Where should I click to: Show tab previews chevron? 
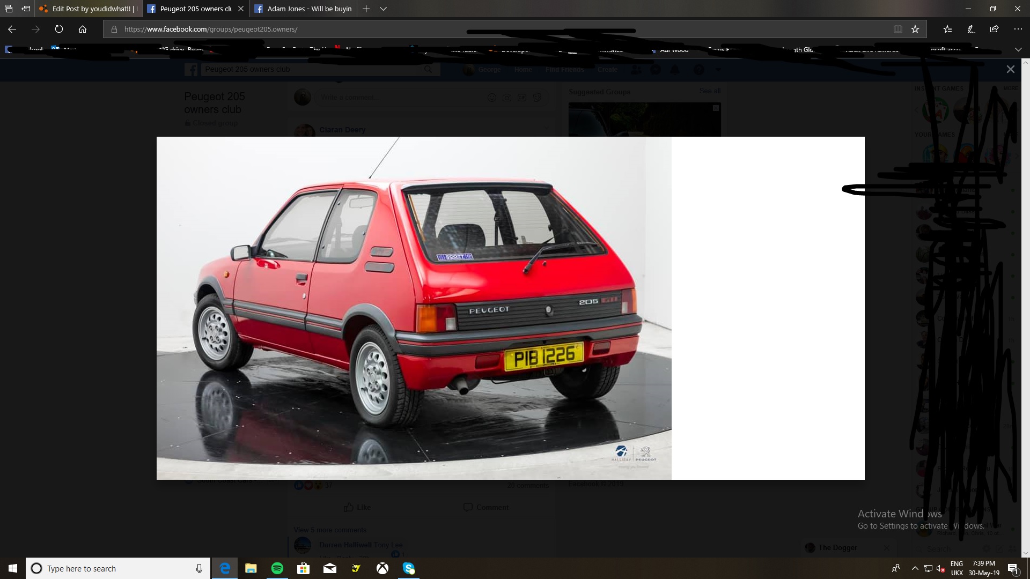[383, 9]
